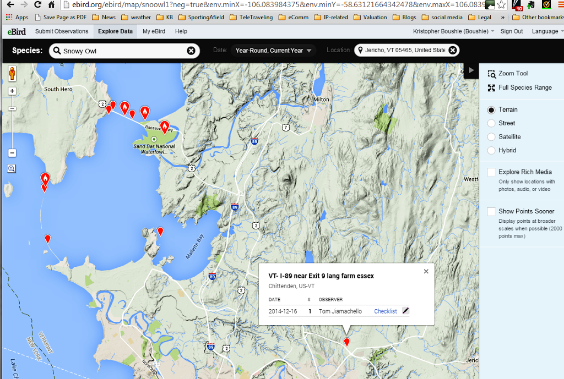This screenshot has height=379, width=564.
Task: Open the News bookmarks folder
Action: coord(104,17)
